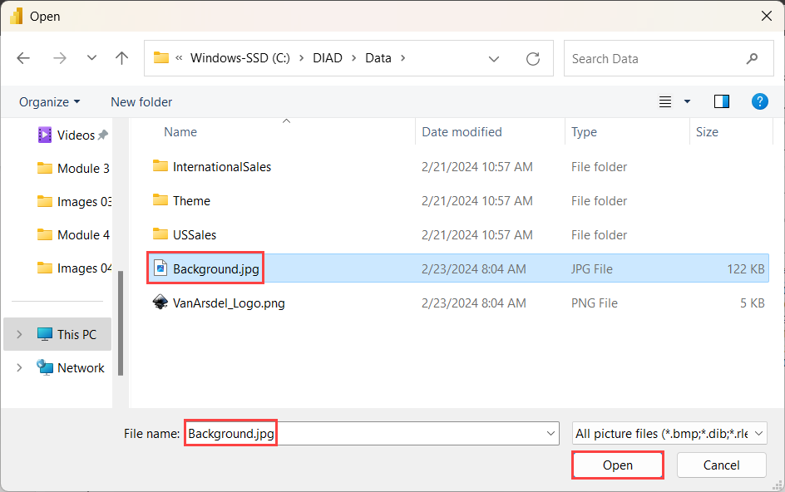The width and height of the screenshot is (785, 492).
Task: Click the Back navigation arrow
Action: coord(22,57)
